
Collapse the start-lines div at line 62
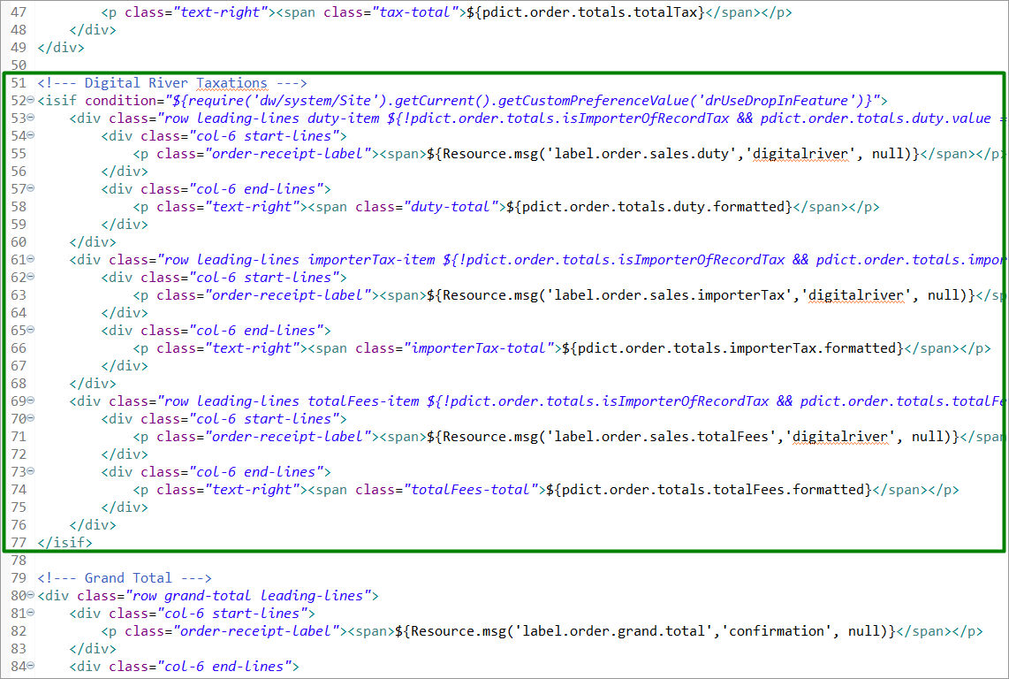click(30, 277)
